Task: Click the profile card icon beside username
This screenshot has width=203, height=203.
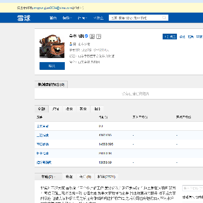Action: pyautogui.click(x=92, y=36)
